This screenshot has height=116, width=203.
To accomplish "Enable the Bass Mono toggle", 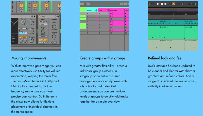I will coord(43,40).
